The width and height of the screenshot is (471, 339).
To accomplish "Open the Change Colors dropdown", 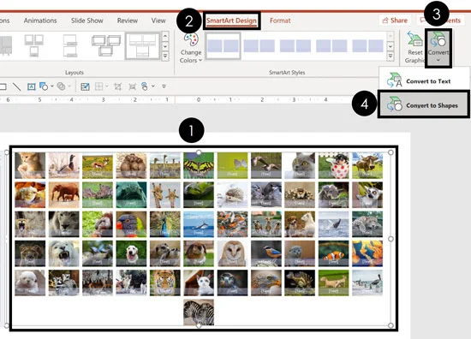I will click(191, 48).
